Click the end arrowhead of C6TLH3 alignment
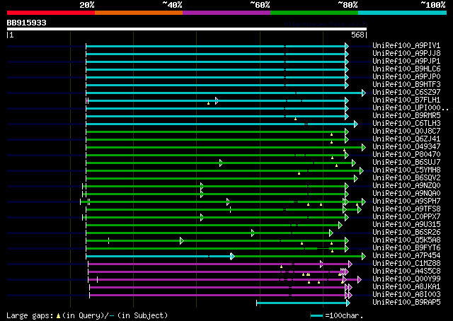This screenshot has height=321, width=453. tap(356, 124)
